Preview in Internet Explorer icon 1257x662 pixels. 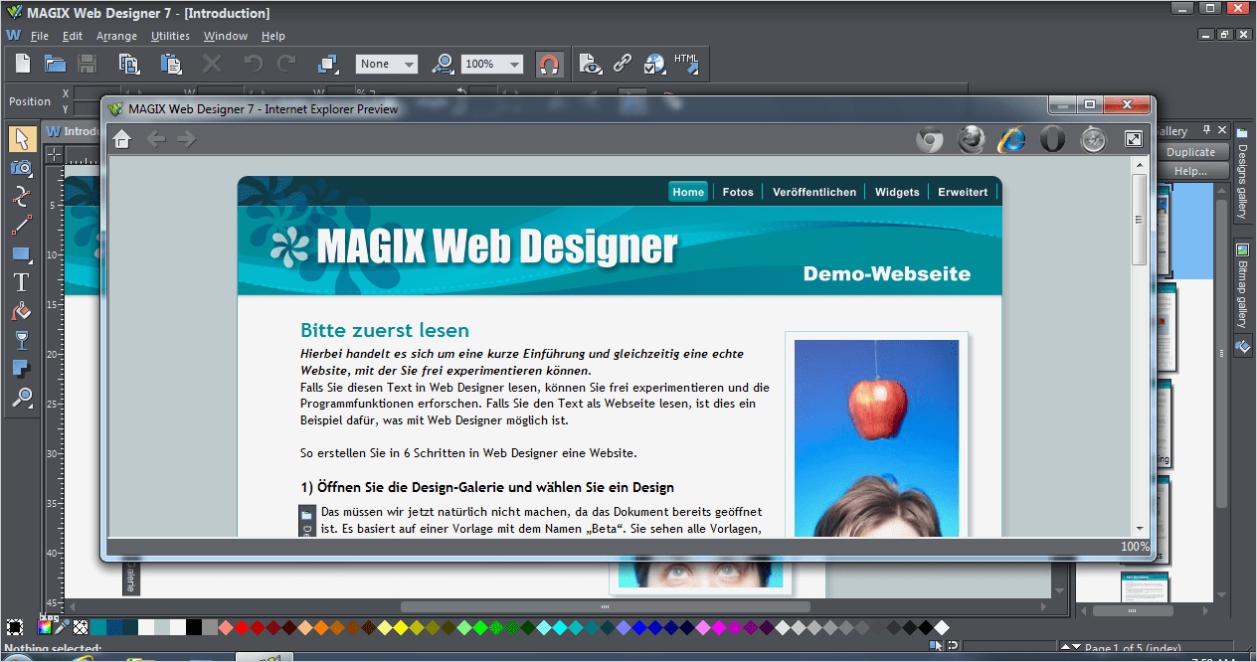[x=1012, y=139]
